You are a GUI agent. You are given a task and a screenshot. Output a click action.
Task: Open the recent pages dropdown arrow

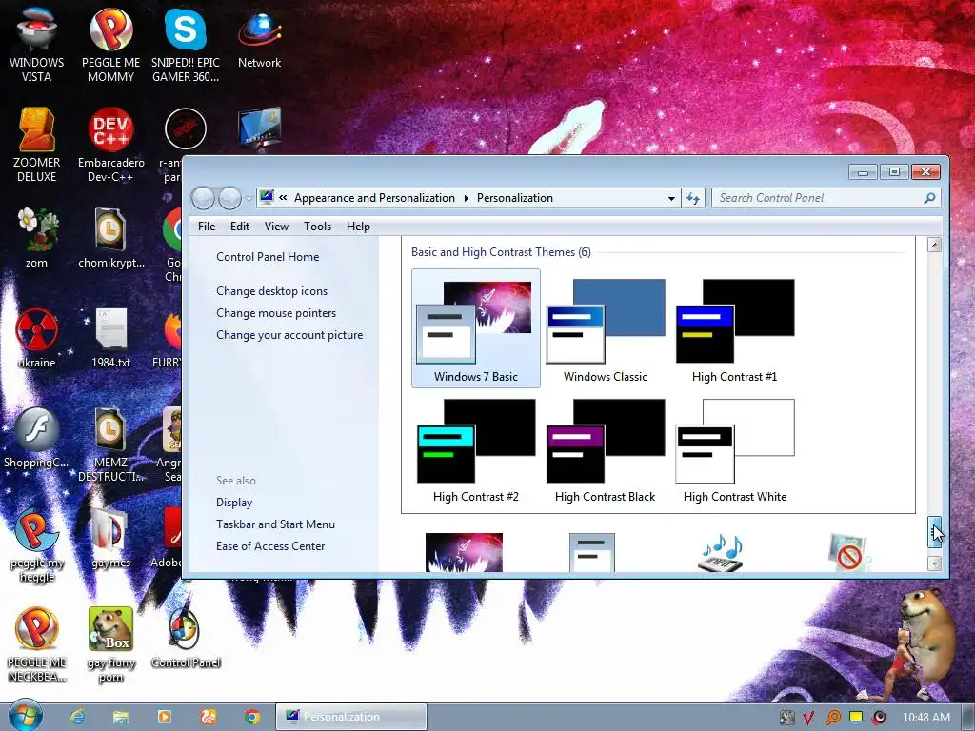point(249,199)
